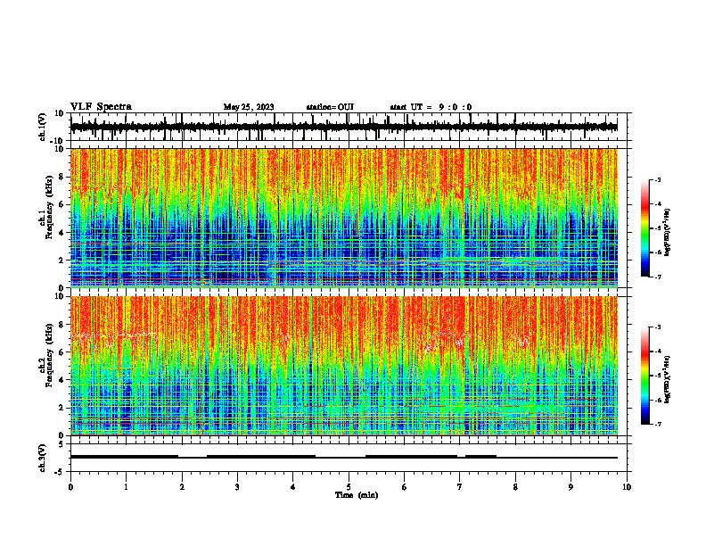Click the ch.2 PSD color scale bar

tap(644, 376)
